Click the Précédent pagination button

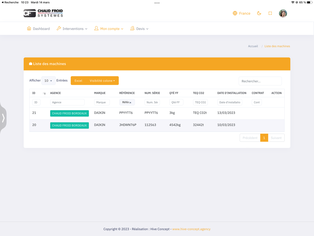click(x=250, y=138)
